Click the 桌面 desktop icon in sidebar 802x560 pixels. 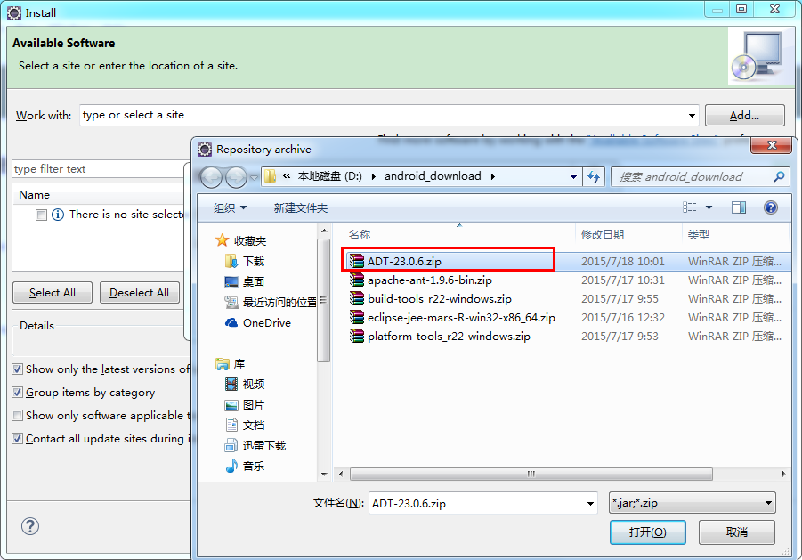[x=231, y=282]
